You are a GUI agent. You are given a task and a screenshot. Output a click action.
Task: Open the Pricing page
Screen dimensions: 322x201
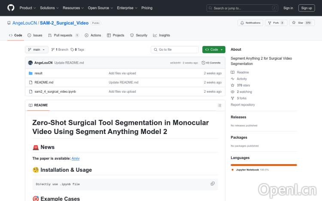pyautogui.click(x=147, y=8)
